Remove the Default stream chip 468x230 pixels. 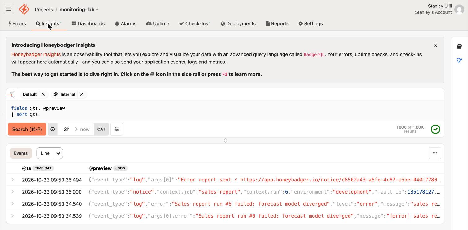click(x=43, y=94)
